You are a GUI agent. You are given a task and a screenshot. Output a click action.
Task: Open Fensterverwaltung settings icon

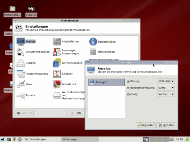coord(21,74)
